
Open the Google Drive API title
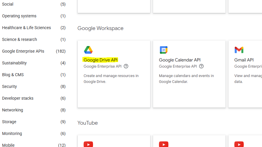tap(100, 60)
